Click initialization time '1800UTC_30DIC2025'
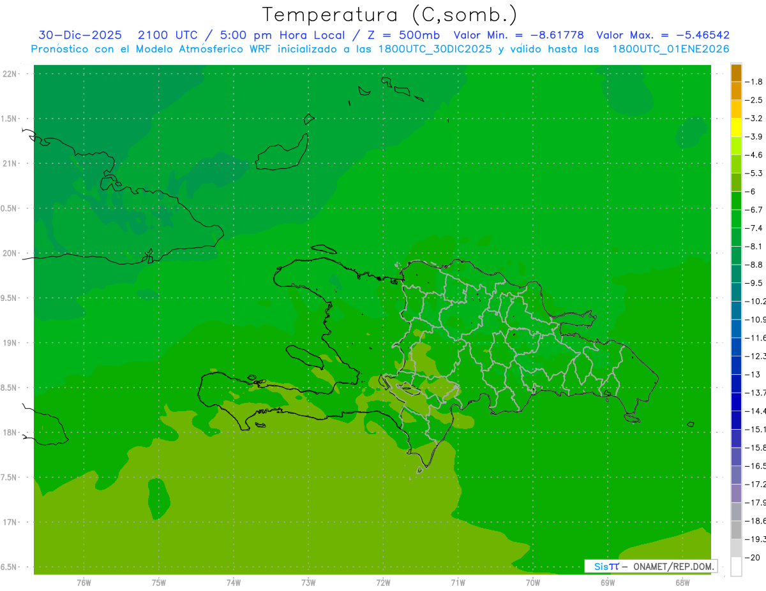The width and height of the screenshot is (766, 591). tap(435, 49)
